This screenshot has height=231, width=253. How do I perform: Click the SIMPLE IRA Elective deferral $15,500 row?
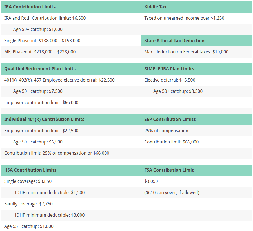tap(170, 80)
